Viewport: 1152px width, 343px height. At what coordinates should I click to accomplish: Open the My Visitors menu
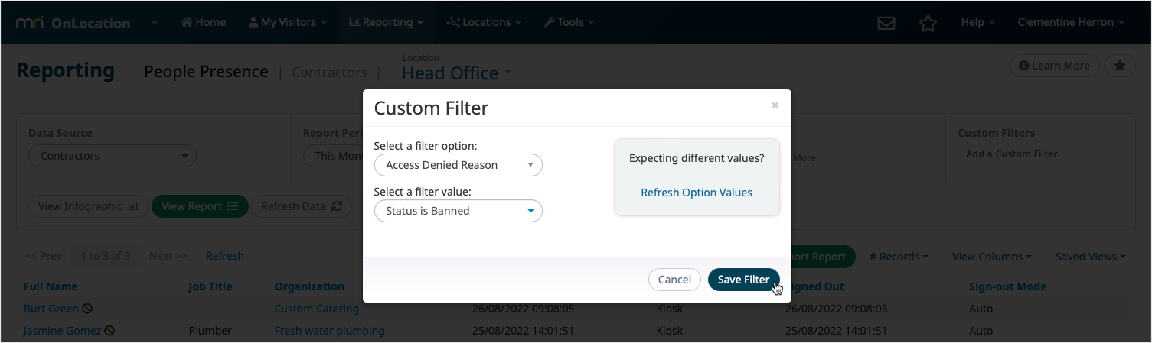pos(287,22)
